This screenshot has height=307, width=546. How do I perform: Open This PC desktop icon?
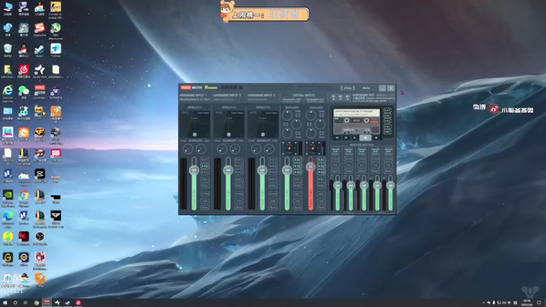coord(8,8)
